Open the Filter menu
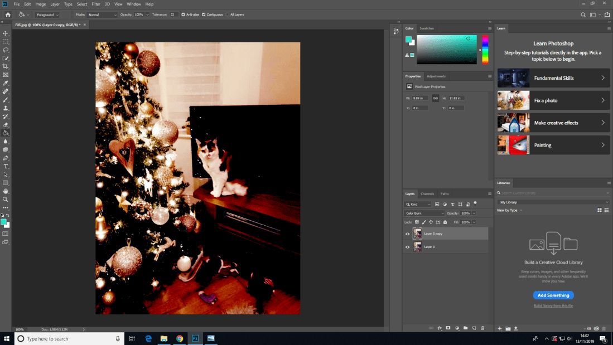The width and height of the screenshot is (613, 345). pyautogui.click(x=96, y=4)
